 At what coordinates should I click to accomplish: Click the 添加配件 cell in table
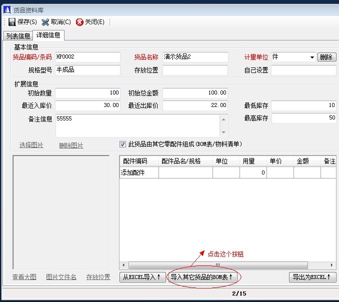[138, 172]
